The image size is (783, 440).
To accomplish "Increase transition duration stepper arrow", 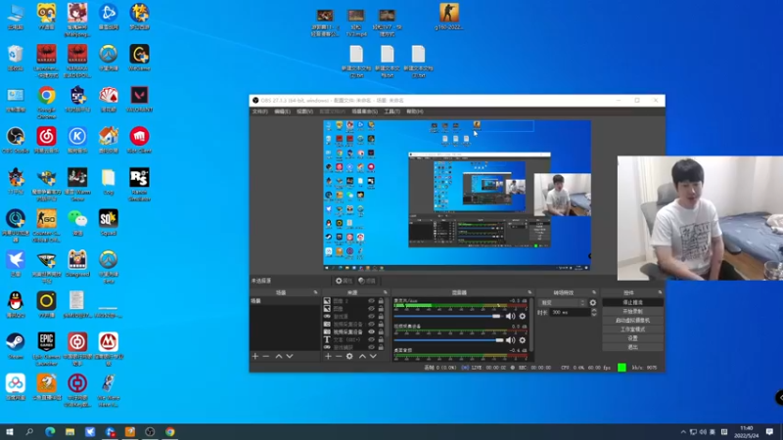I will coord(594,310).
